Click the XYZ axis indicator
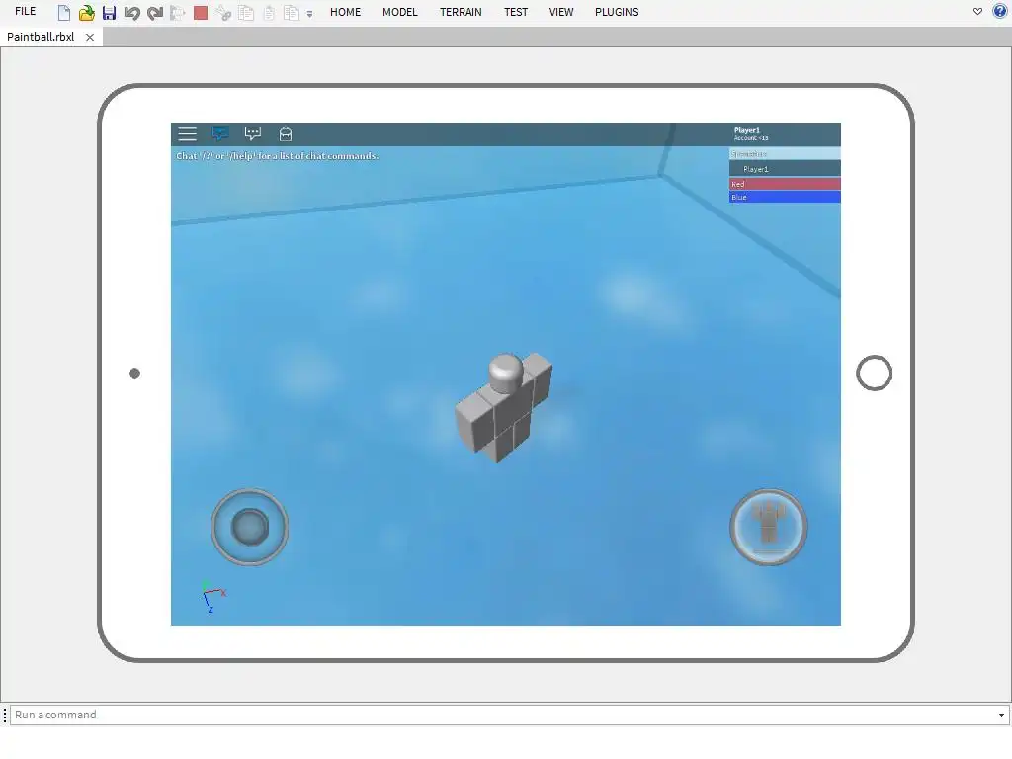The height and width of the screenshot is (759, 1012). (213, 596)
